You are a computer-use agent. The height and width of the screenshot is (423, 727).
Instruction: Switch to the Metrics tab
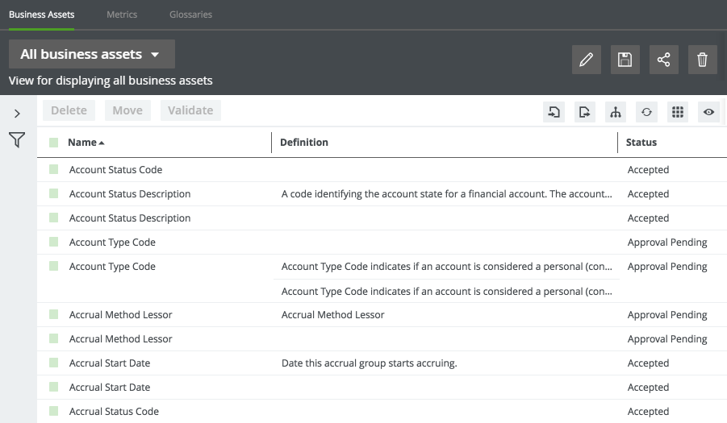click(x=122, y=15)
